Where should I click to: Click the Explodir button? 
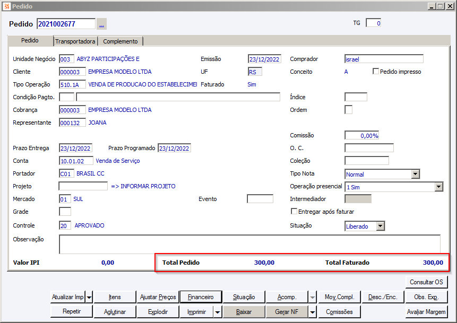pyautogui.click(x=158, y=312)
